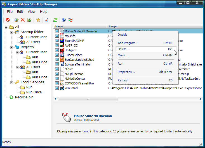Click the Recycle bin icon in the tree
The height and width of the screenshot is (148, 205).
click(x=11, y=97)
